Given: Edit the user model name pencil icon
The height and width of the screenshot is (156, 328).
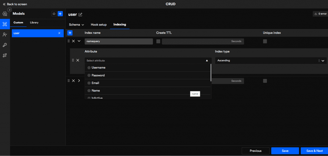Looking at the screenshot, I should [x=80, y=15].
